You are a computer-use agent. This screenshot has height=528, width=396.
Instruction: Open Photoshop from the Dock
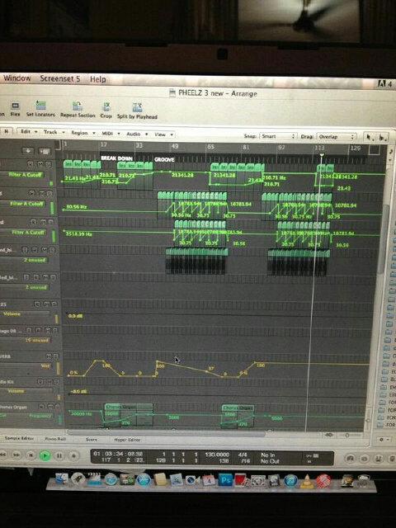pyautogui.click(x=225, y=479)
